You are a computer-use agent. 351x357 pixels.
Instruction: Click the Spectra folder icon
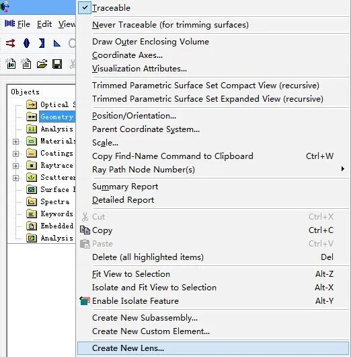point(32,201)
